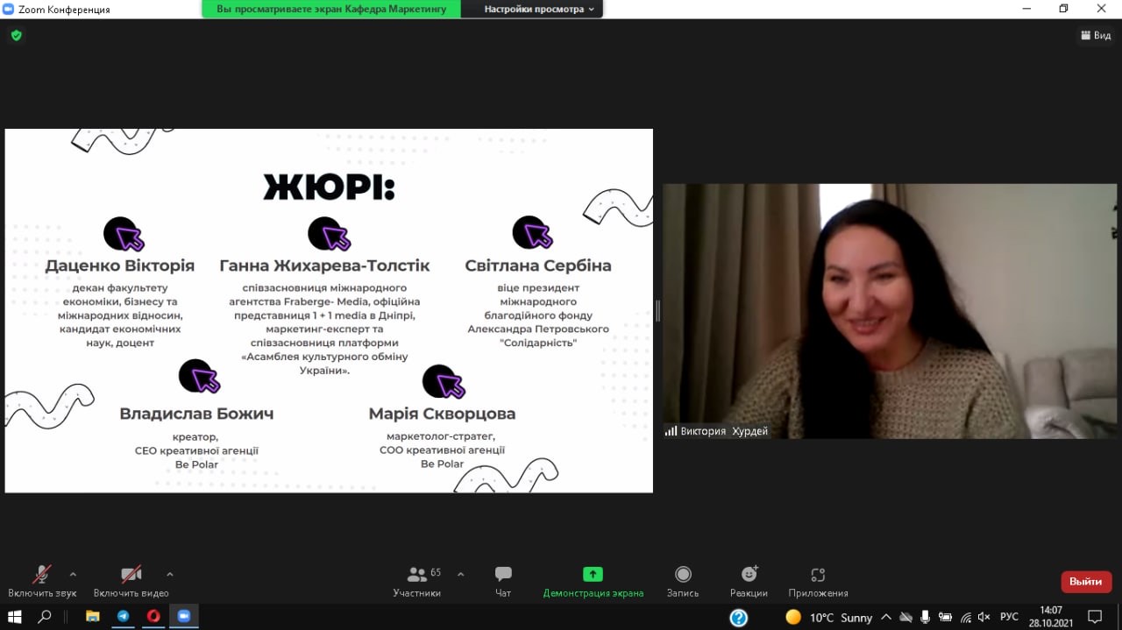The width and height of the screenshot is (1122, 630).
Task: Click cursor icon above Марія Скворцова
Action: pos(444,381)
